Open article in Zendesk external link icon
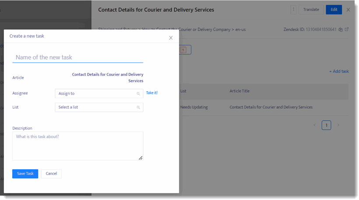Image resolution: width=359 pixels, height=200 pixels. coord(347,29)
